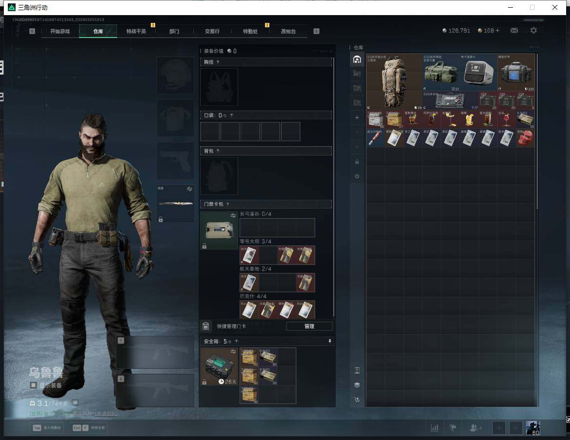Image resolution: width=570 pixels, height=440 pixels.
Task: Select the large camo hiking backpack in stash
Action: coord(394,82)
